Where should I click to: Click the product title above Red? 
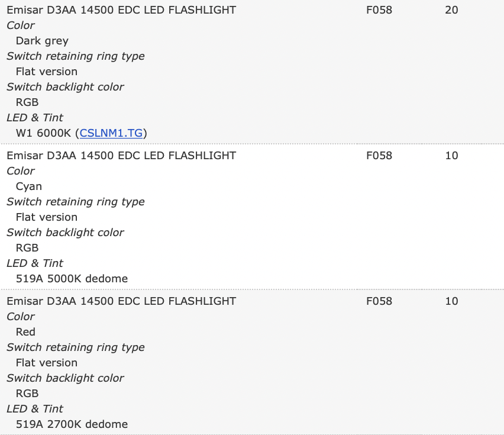(121, 301)
